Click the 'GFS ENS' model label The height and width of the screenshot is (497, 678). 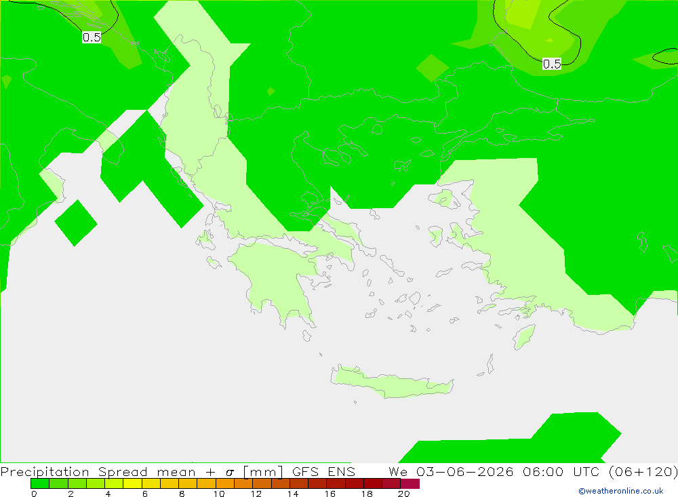tap(323, 471)
